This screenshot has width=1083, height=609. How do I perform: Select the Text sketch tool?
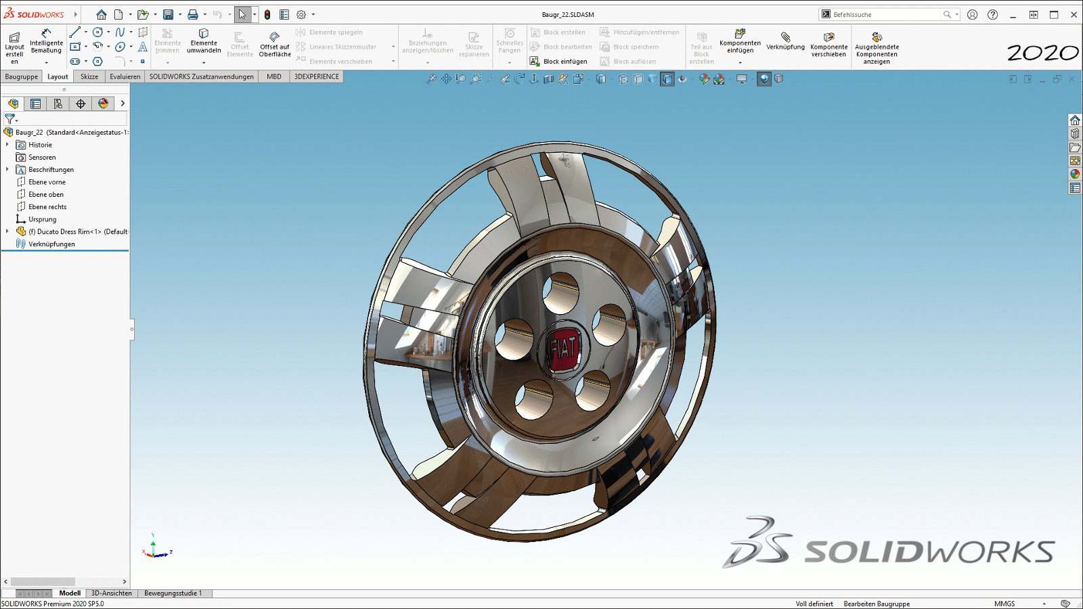click(143, 47)
